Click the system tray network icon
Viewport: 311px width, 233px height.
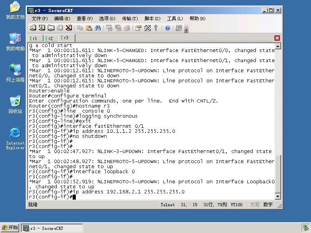[x=306, y=228]
